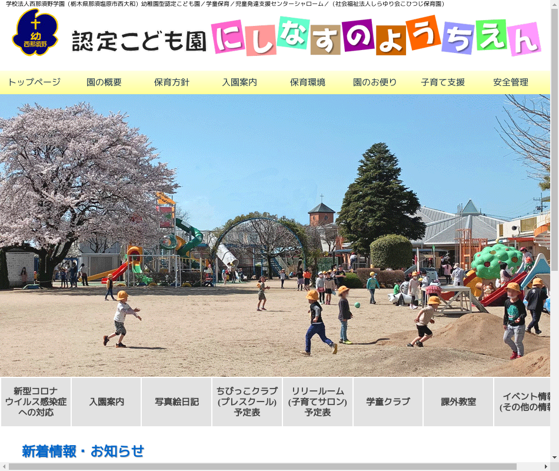The image size is (559, 471).
Task: Click 安全管理 in the navigation bar
Action: point(511,82)
